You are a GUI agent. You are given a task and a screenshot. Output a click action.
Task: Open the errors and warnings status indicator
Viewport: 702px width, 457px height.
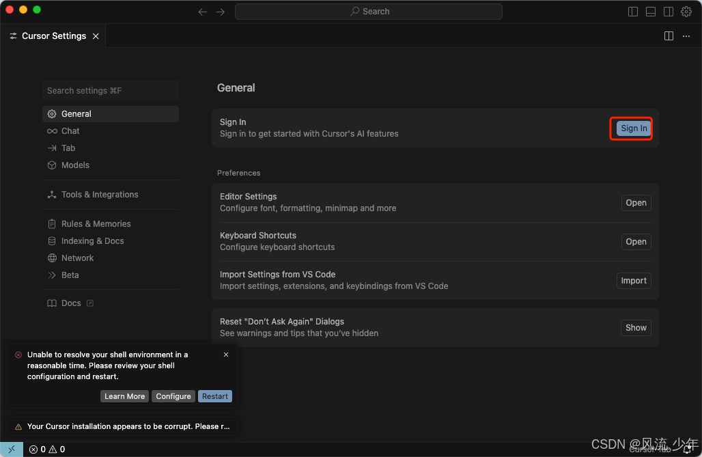coord(47,449)
